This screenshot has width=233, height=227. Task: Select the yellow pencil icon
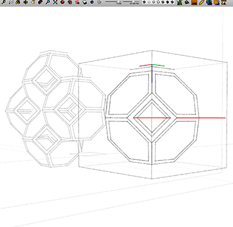point(202,2)
